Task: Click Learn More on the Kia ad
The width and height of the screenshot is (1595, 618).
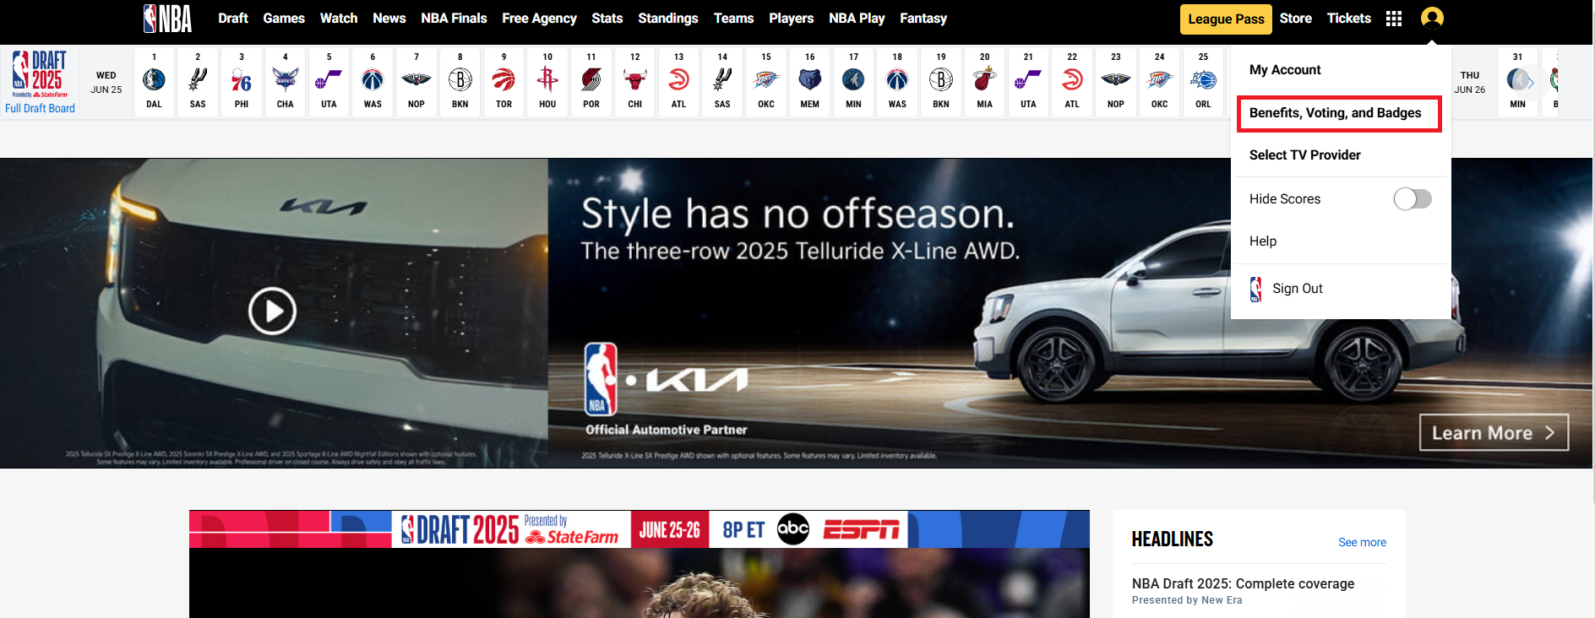Action: pos(1494,432)
